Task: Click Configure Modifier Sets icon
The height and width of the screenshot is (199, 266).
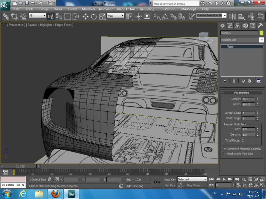Action: coord(259,81)
